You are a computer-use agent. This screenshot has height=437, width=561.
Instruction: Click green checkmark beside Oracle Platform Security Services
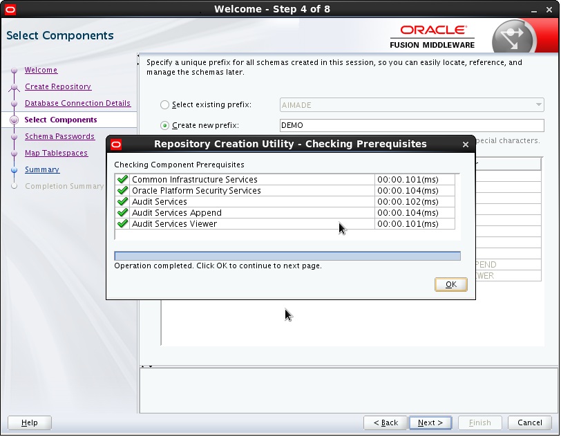point(122,190)
